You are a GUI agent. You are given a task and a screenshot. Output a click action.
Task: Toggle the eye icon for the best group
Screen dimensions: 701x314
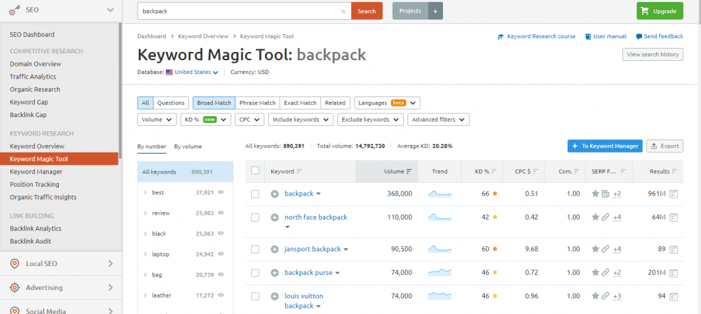tap(220, 192)
